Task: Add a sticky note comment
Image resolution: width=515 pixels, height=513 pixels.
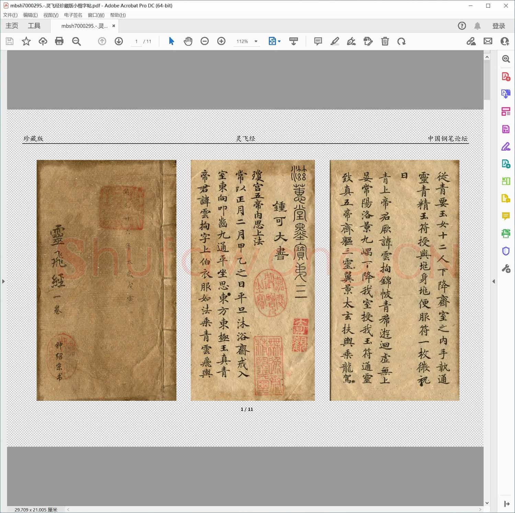Action: click(318, 41)
